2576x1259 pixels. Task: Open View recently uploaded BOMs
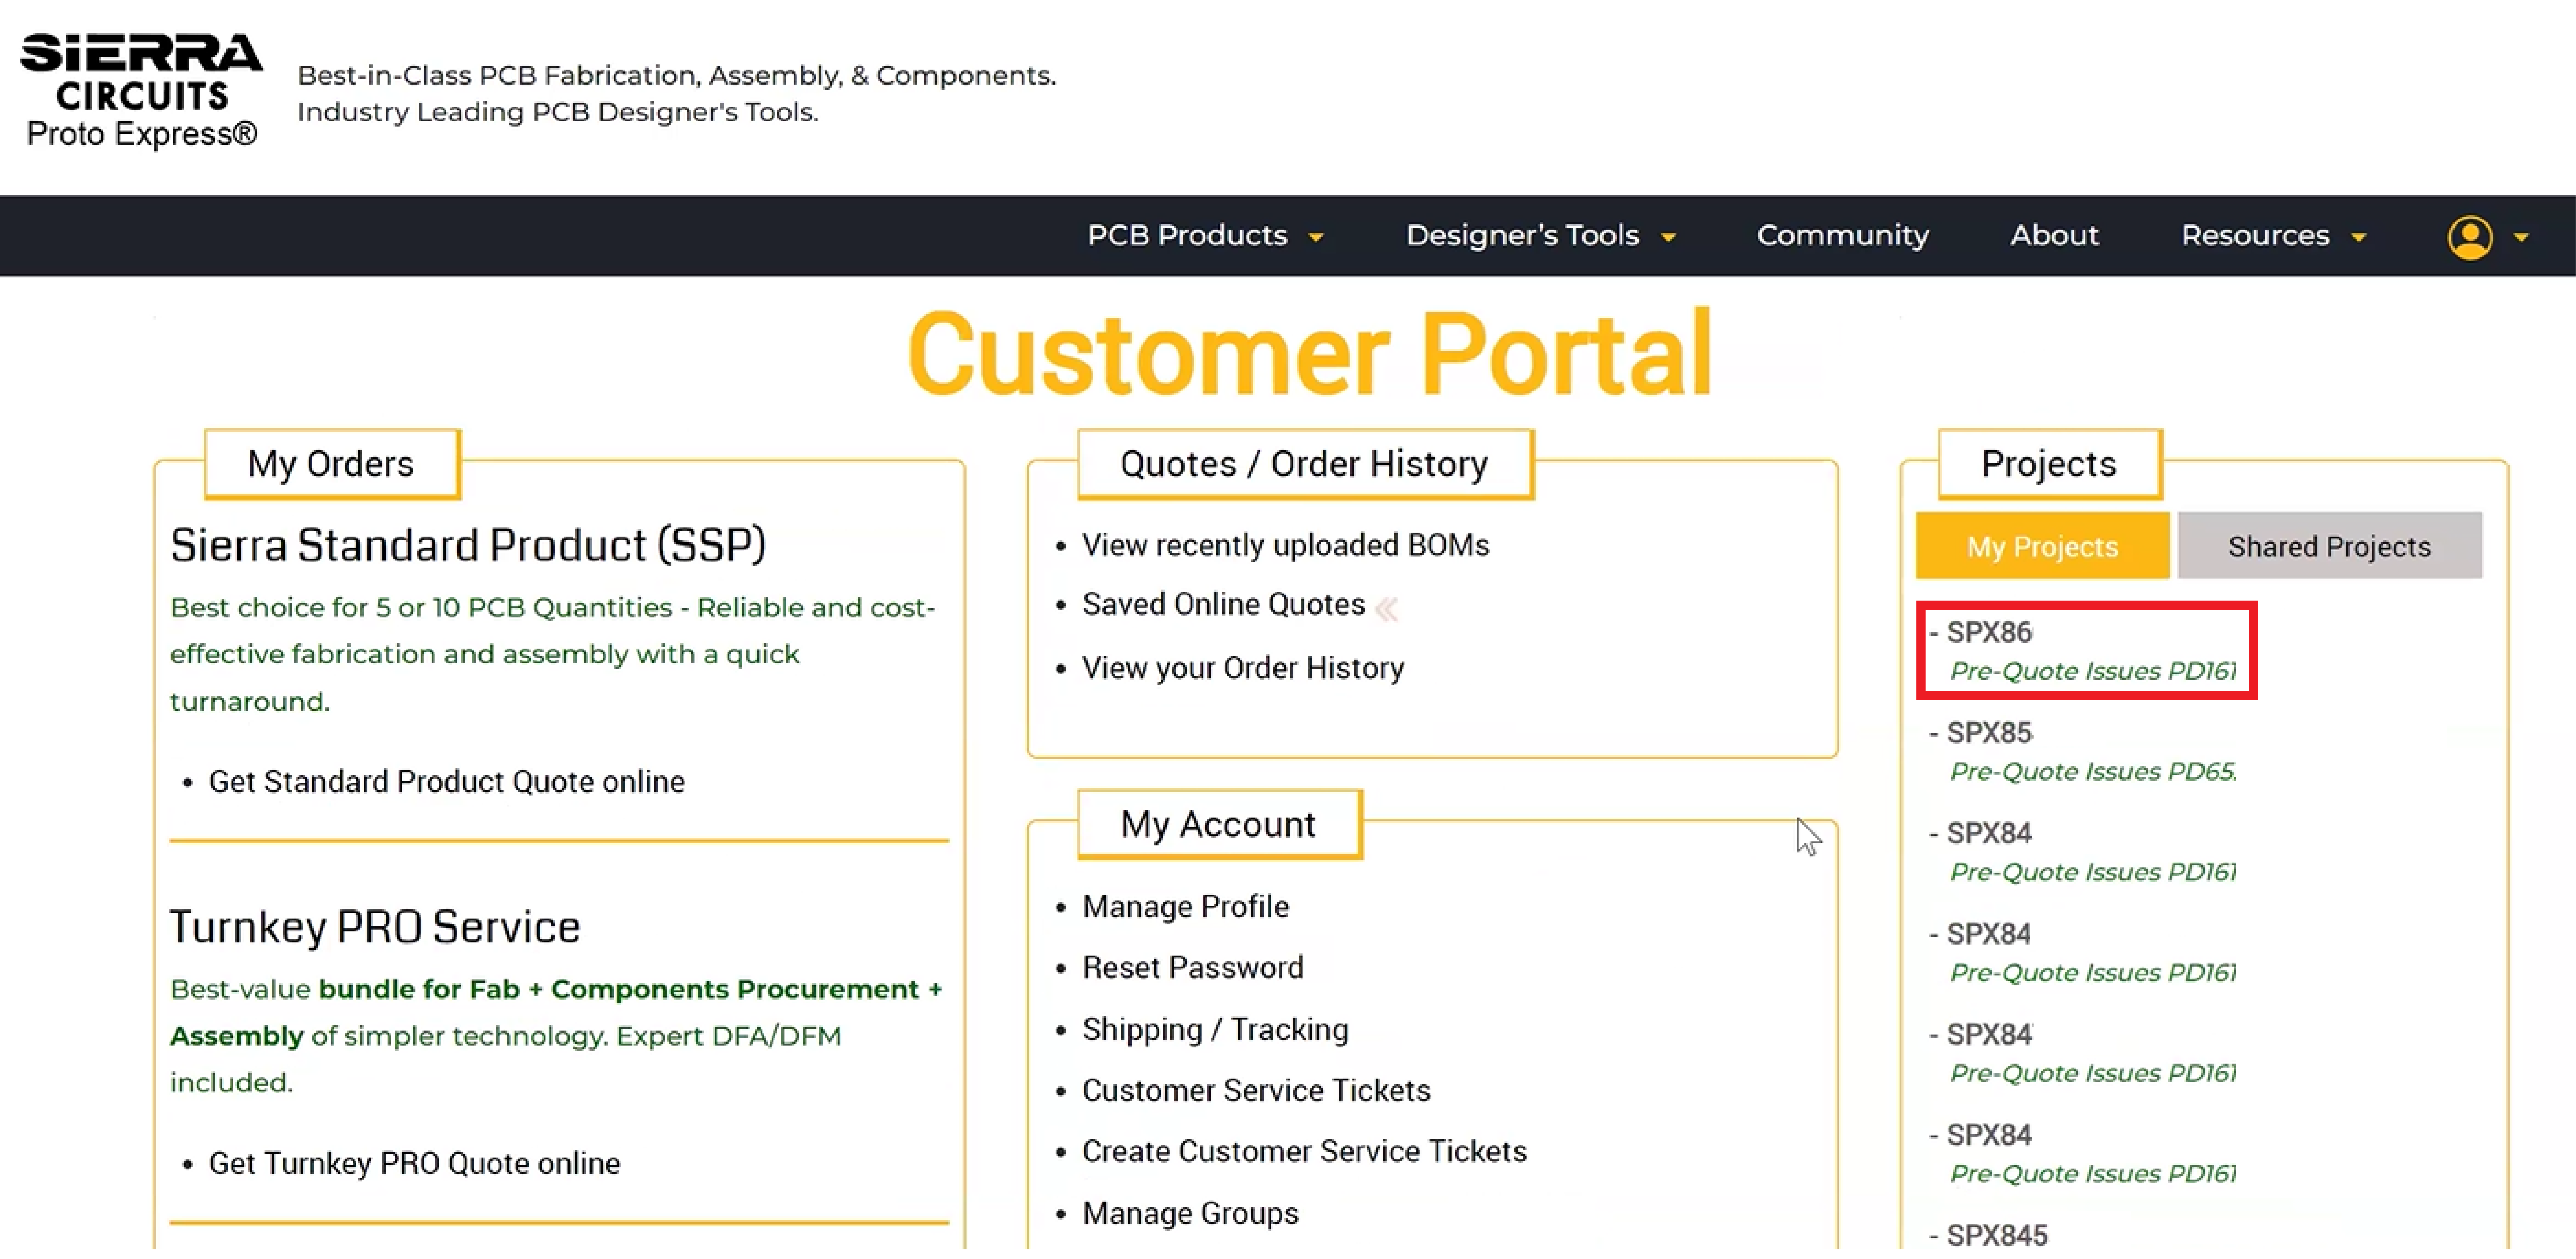click(1285, 545)
